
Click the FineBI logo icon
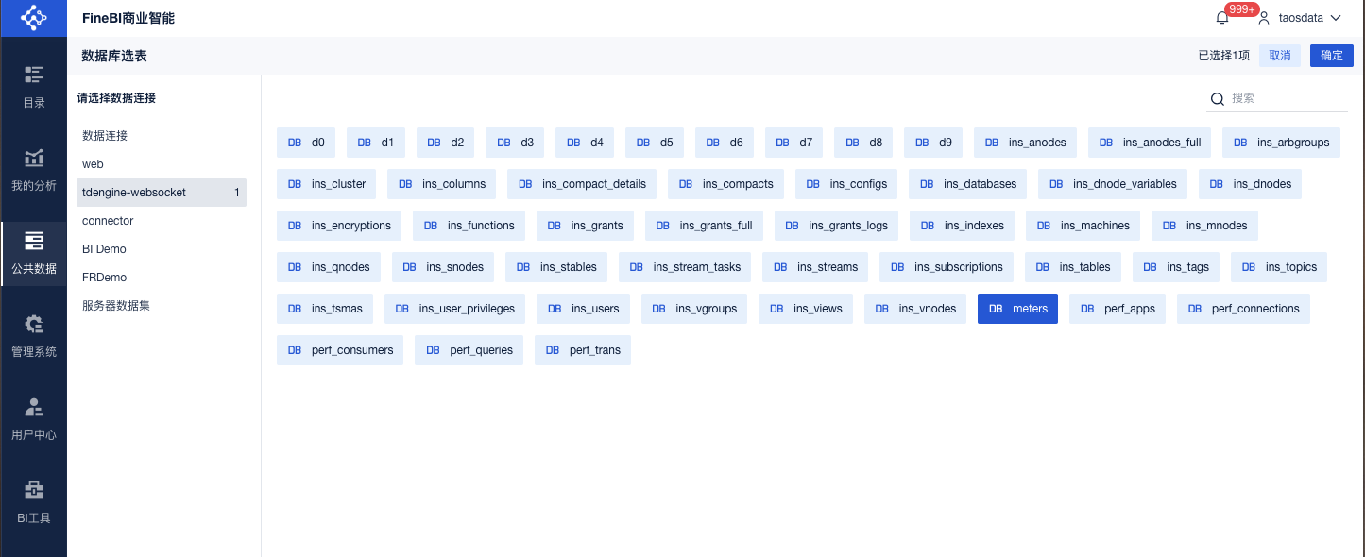(33, 18)
